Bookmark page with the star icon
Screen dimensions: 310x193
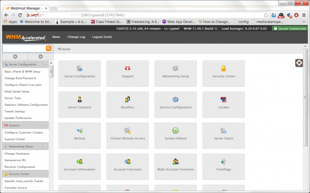click(266, 15)
